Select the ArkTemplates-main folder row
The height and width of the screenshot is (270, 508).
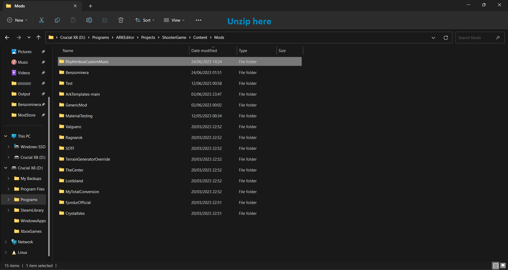180,94
